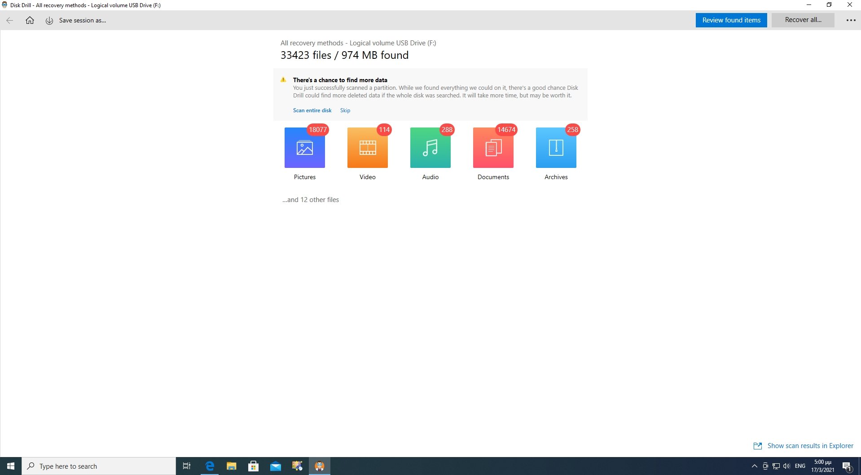Open the Pictures category tile
Viewport: 861px width, 475px height.
305,148
